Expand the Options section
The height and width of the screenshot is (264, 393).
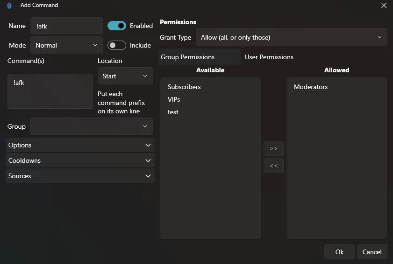(x=80, y=145)
